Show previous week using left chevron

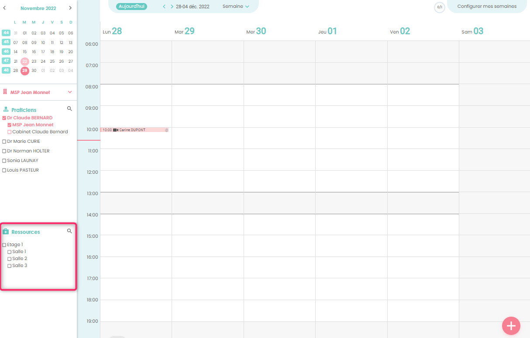tap(164, 7)
